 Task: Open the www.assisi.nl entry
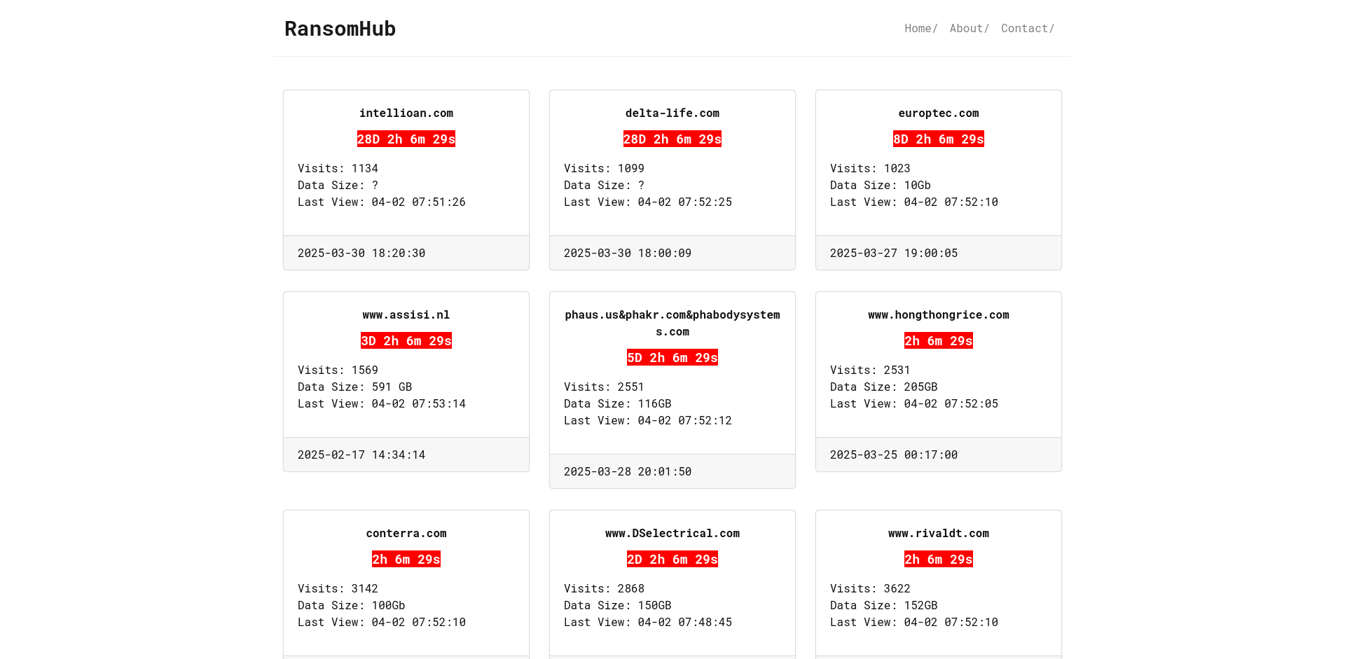coord(406,315)
